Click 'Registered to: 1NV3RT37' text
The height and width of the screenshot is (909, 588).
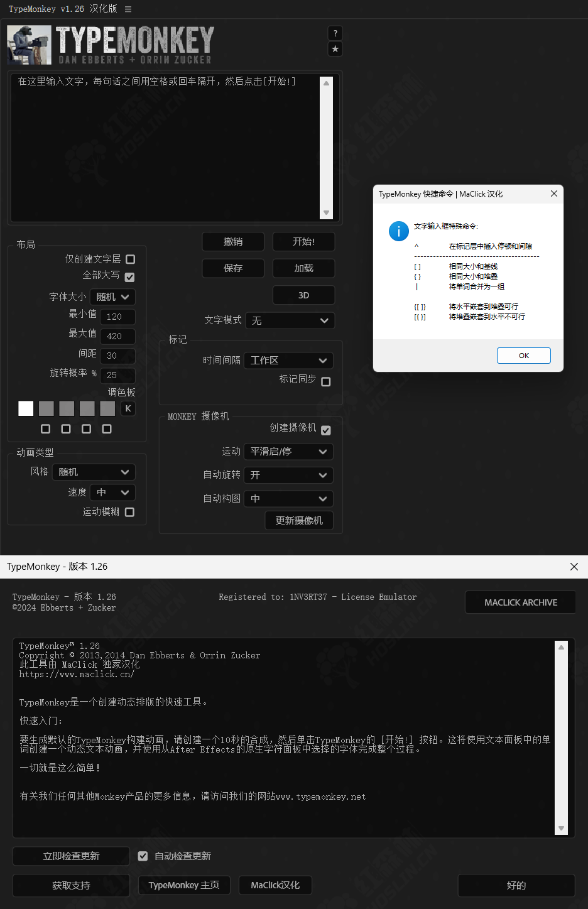click(x=273, y=597)
